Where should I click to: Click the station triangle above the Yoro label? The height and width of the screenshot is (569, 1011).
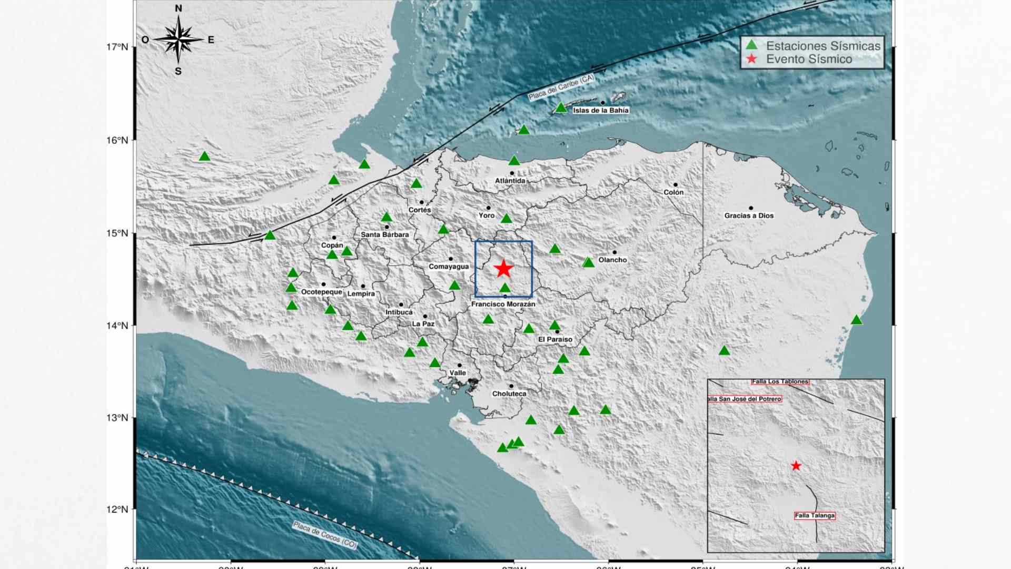[507, 218]
